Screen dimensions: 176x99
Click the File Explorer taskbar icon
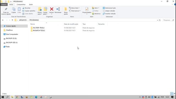[12, 97]
